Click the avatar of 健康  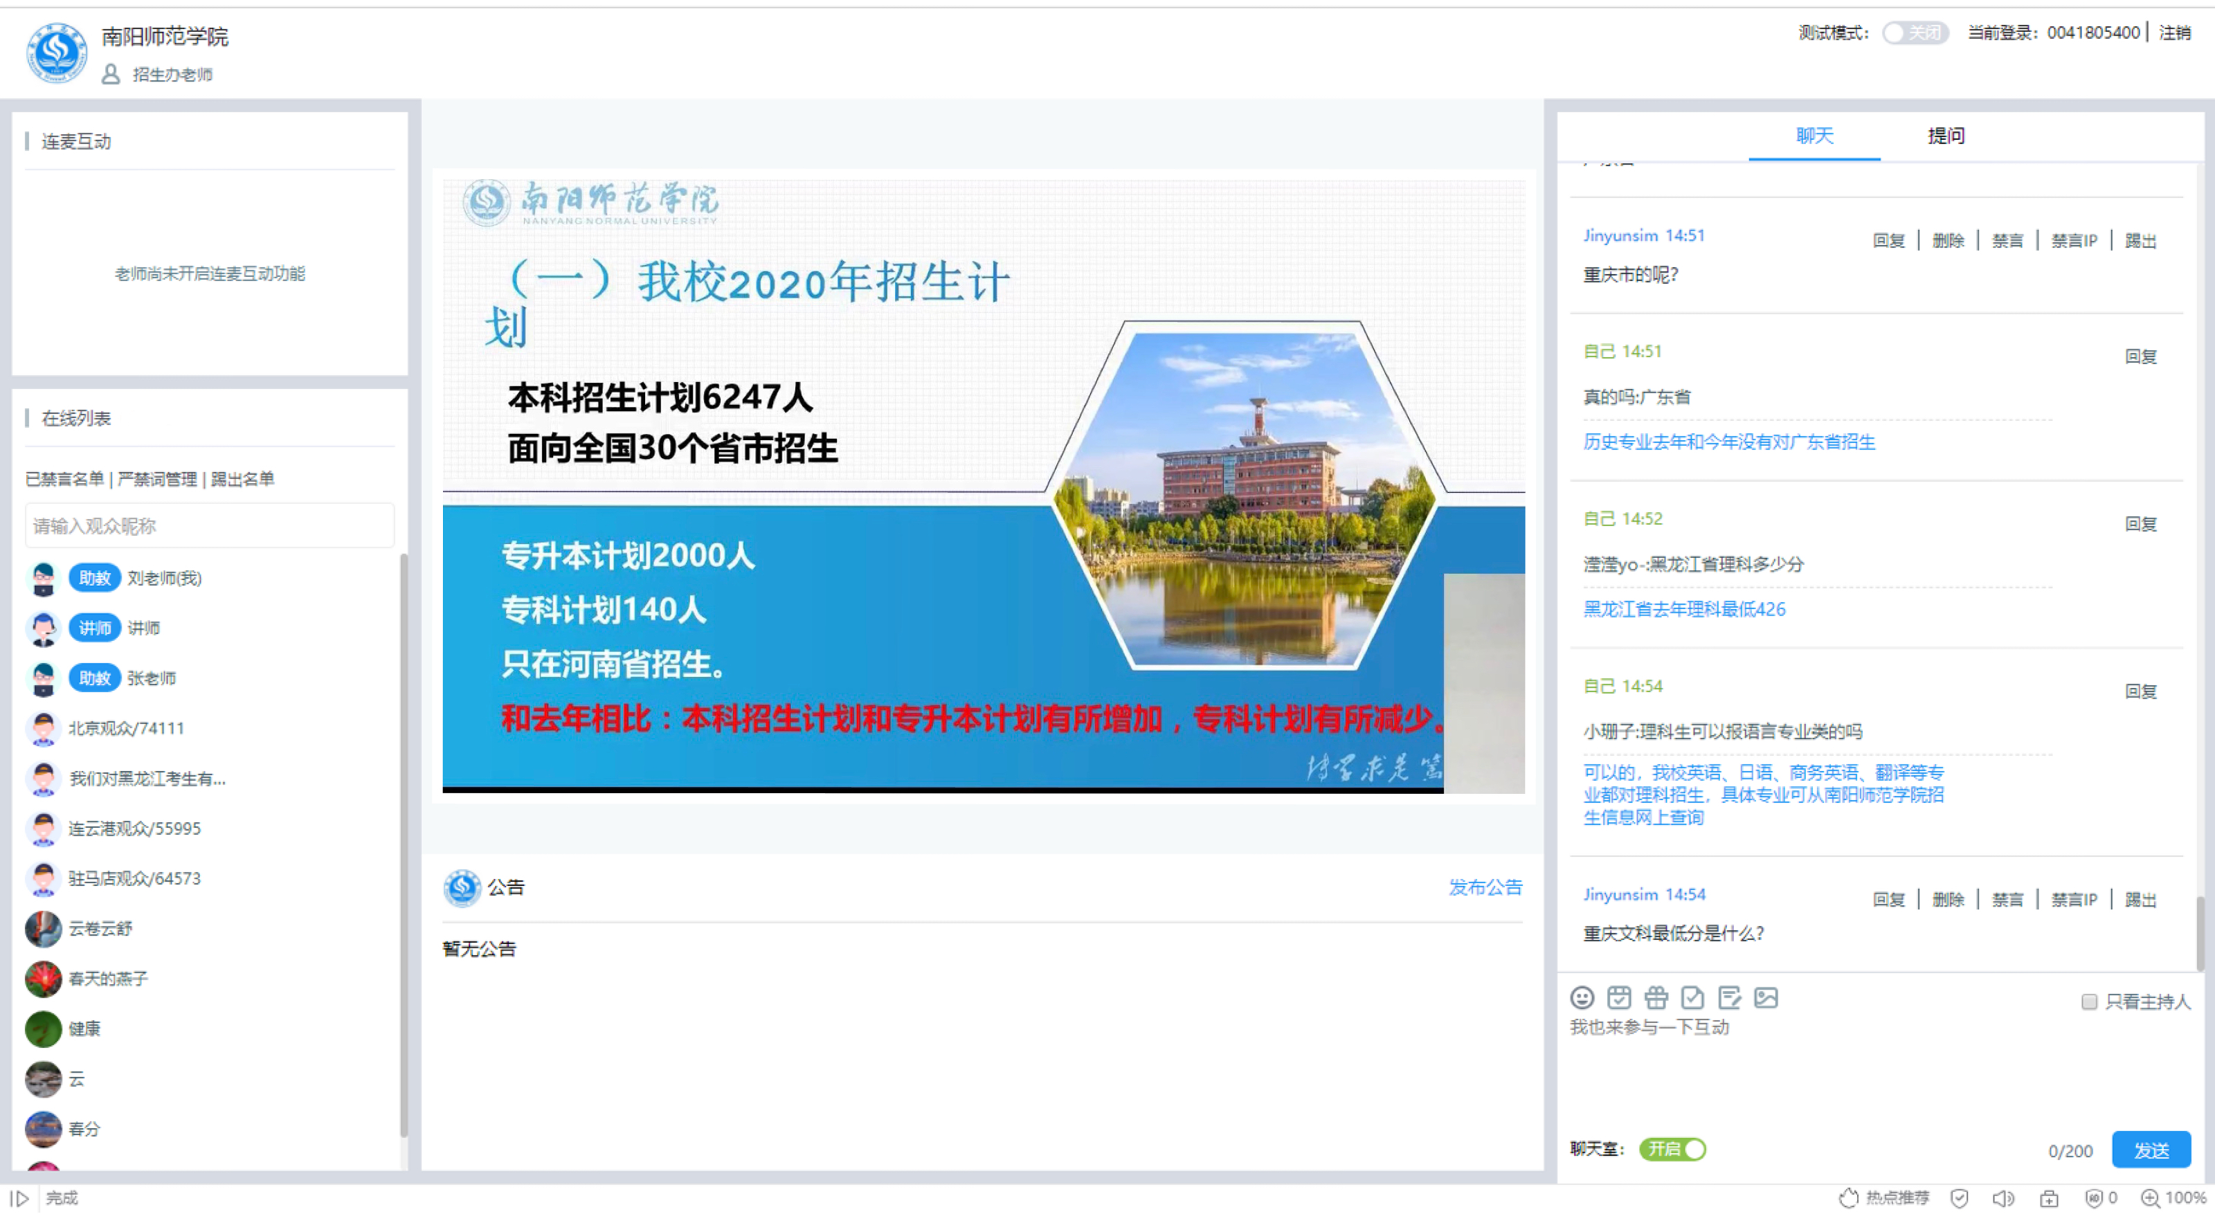pos(43,1029)
